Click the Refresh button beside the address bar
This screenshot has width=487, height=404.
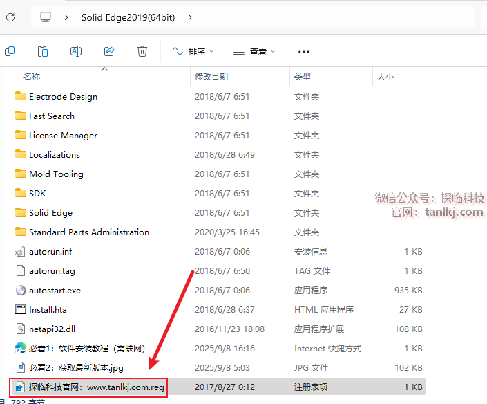tap(10, 17)
